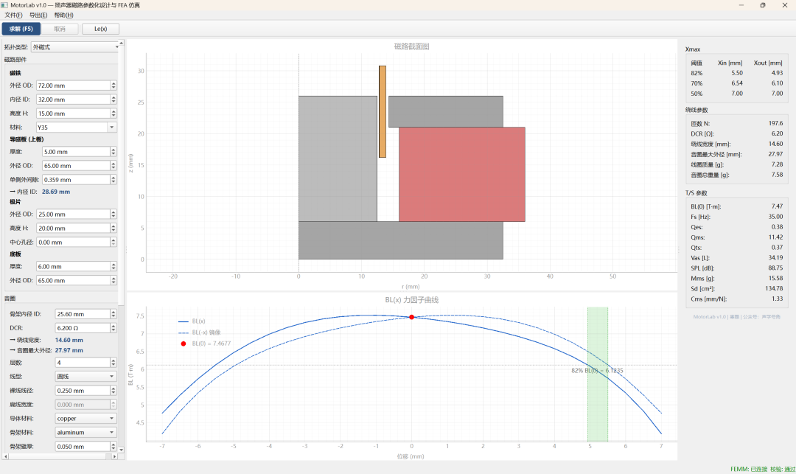Click the 求解 (F5) solve button

(x=21, y=29)
